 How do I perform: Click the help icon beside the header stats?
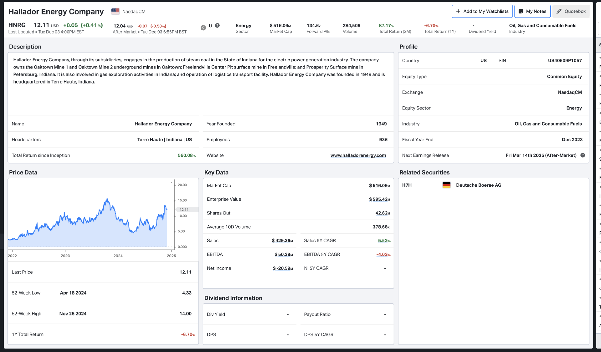click(217, 26)
